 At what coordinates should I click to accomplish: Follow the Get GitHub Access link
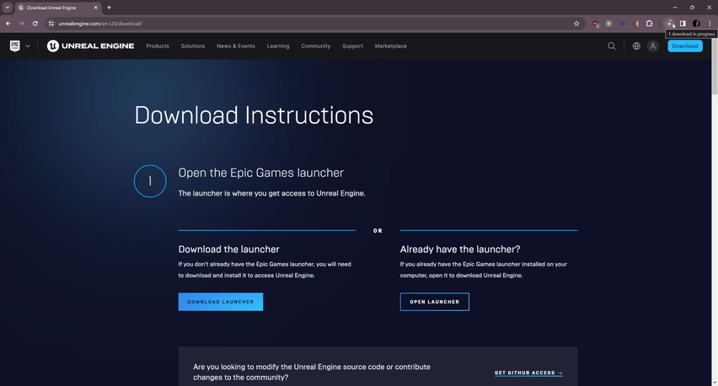[x=528, y=373]
